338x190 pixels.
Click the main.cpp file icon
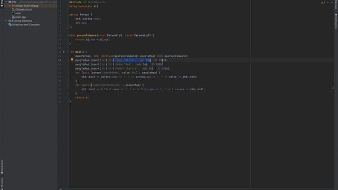tap(13, 17)
